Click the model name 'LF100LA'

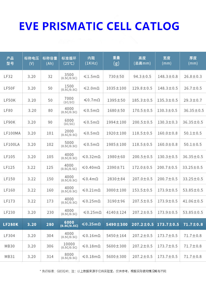pos(11,144)
